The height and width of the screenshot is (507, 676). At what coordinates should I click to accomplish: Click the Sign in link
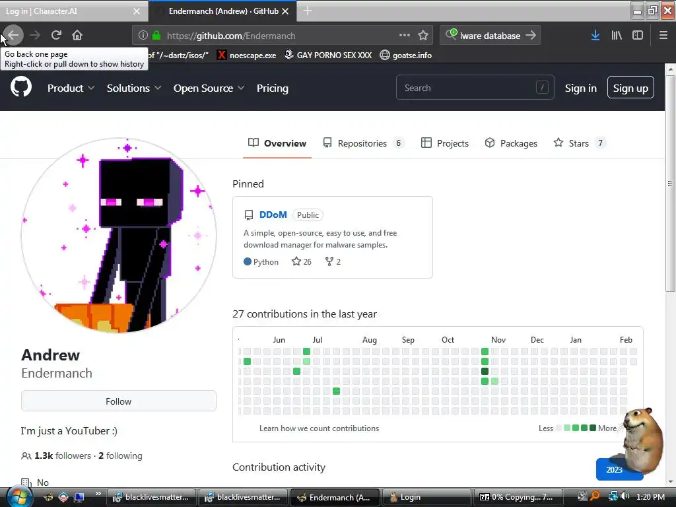[x=581, y=88]
